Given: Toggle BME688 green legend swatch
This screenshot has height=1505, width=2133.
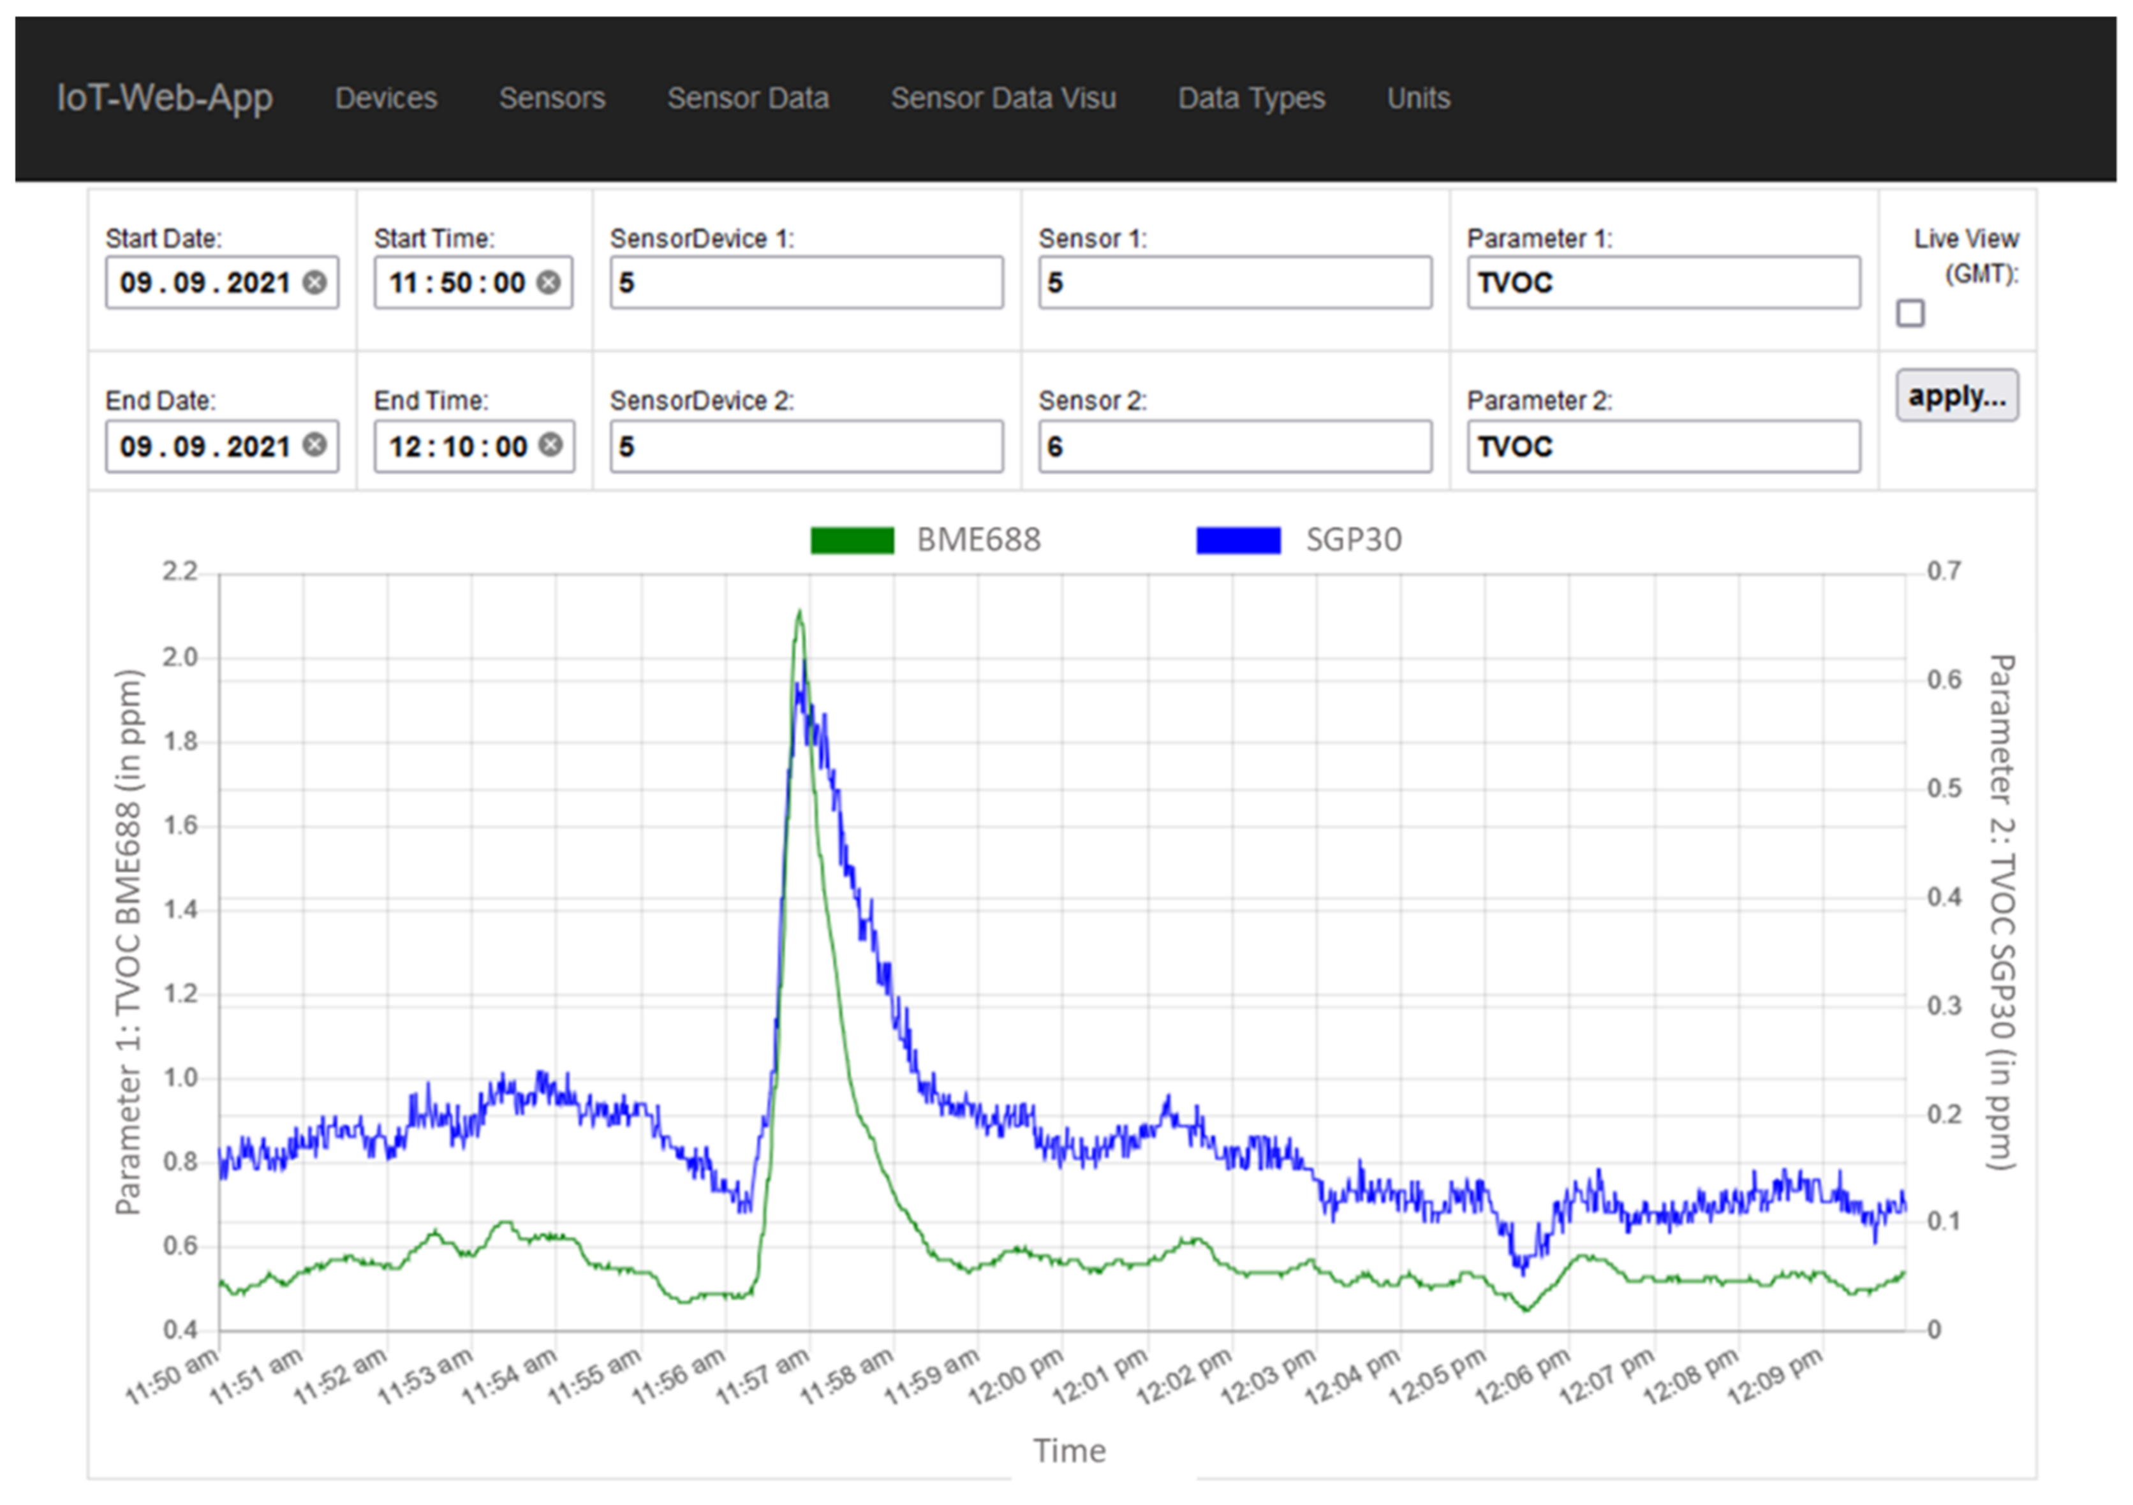Looking at the screenshot, I should 852,541.
